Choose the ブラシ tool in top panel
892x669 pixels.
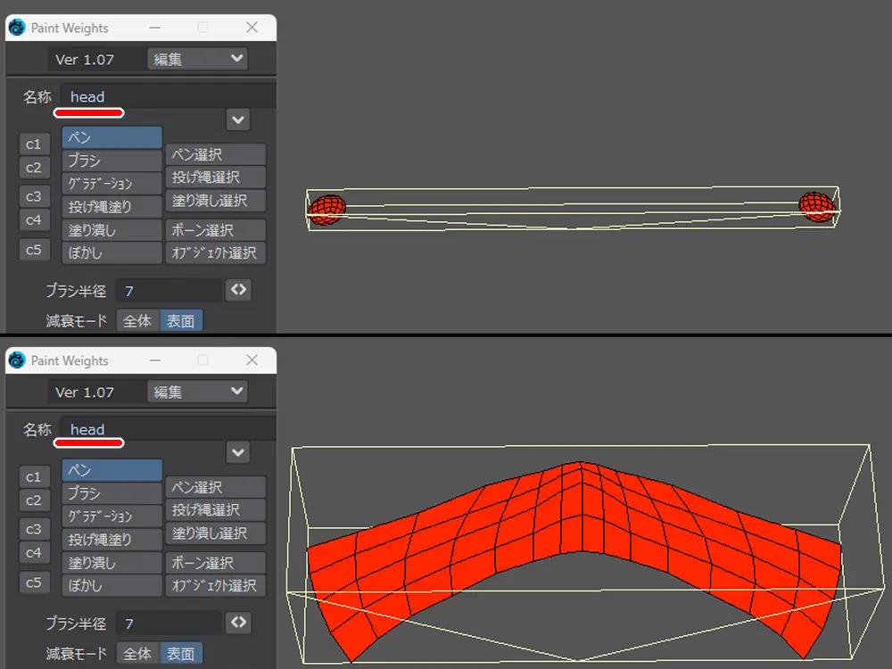pyautogui.click(x=111, y=161)
